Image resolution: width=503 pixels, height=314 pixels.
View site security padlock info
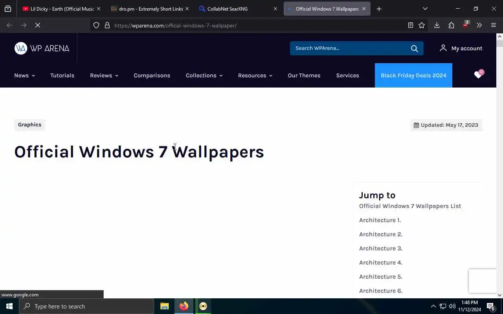tap(107, 26)
